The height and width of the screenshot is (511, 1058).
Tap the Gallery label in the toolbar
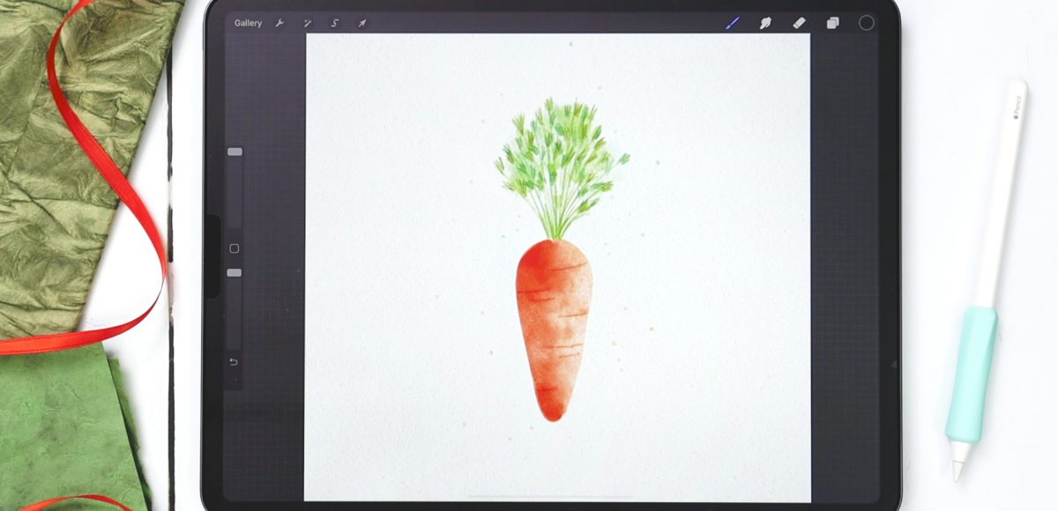coord(248,23)
